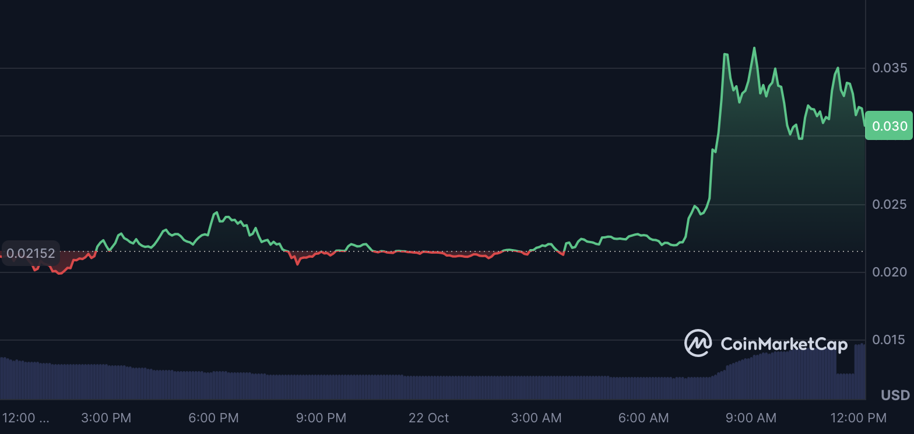This screenshot has width=914, height=434.
Task: Click the USD currency label
Action: coord(895,395)
